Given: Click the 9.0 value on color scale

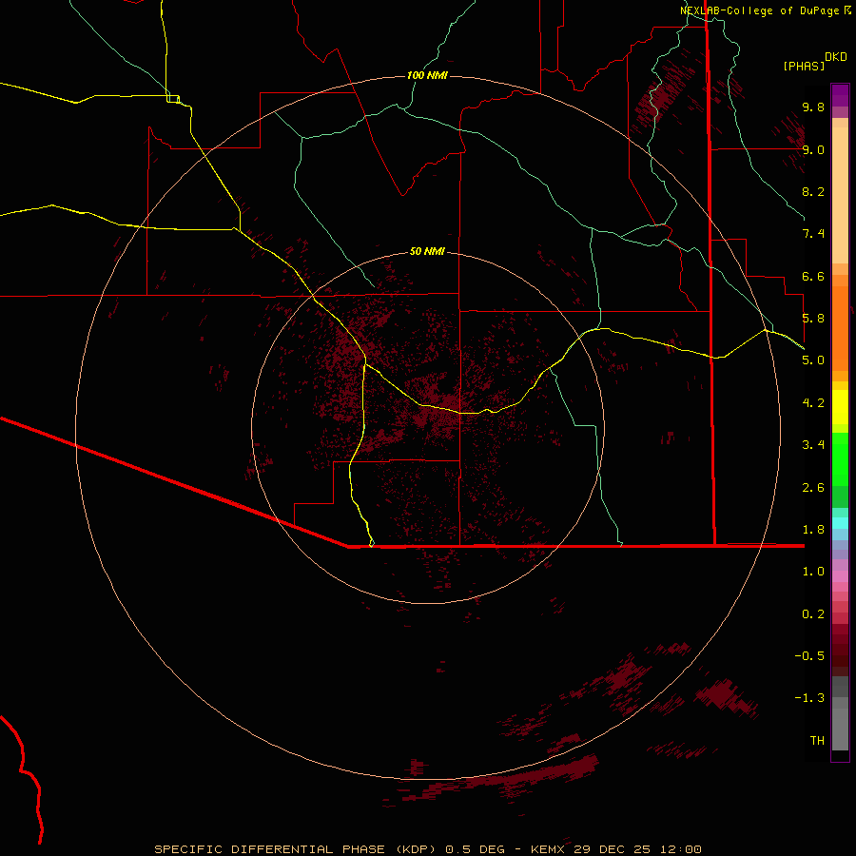Looking at the screenshot, I should pyautogui.click(x=813, y=149).
